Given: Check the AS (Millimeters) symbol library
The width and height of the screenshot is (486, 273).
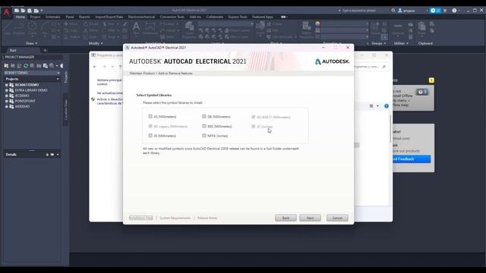Looking at the screenshot, I should tap(150, 117).
